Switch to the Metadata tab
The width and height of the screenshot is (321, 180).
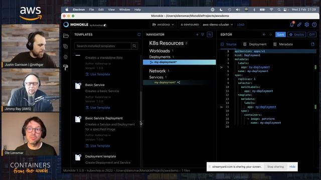(283, 44)
